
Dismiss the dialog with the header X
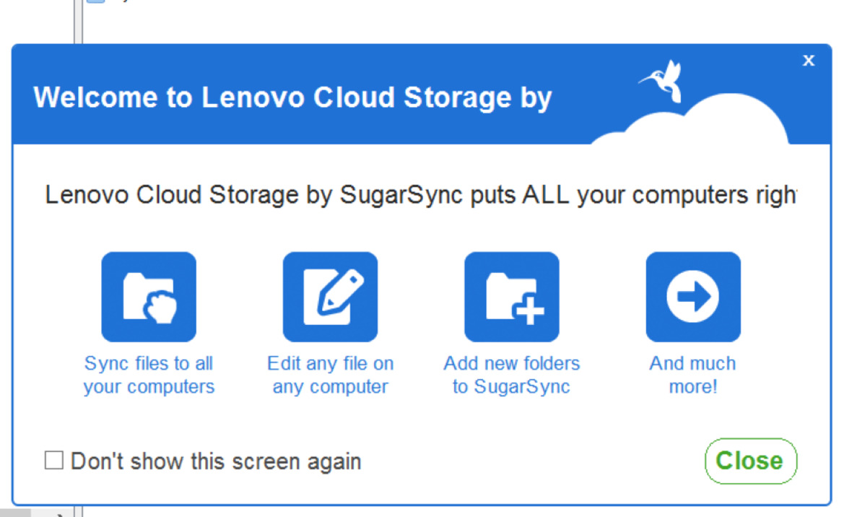click(x=809, y=61)
